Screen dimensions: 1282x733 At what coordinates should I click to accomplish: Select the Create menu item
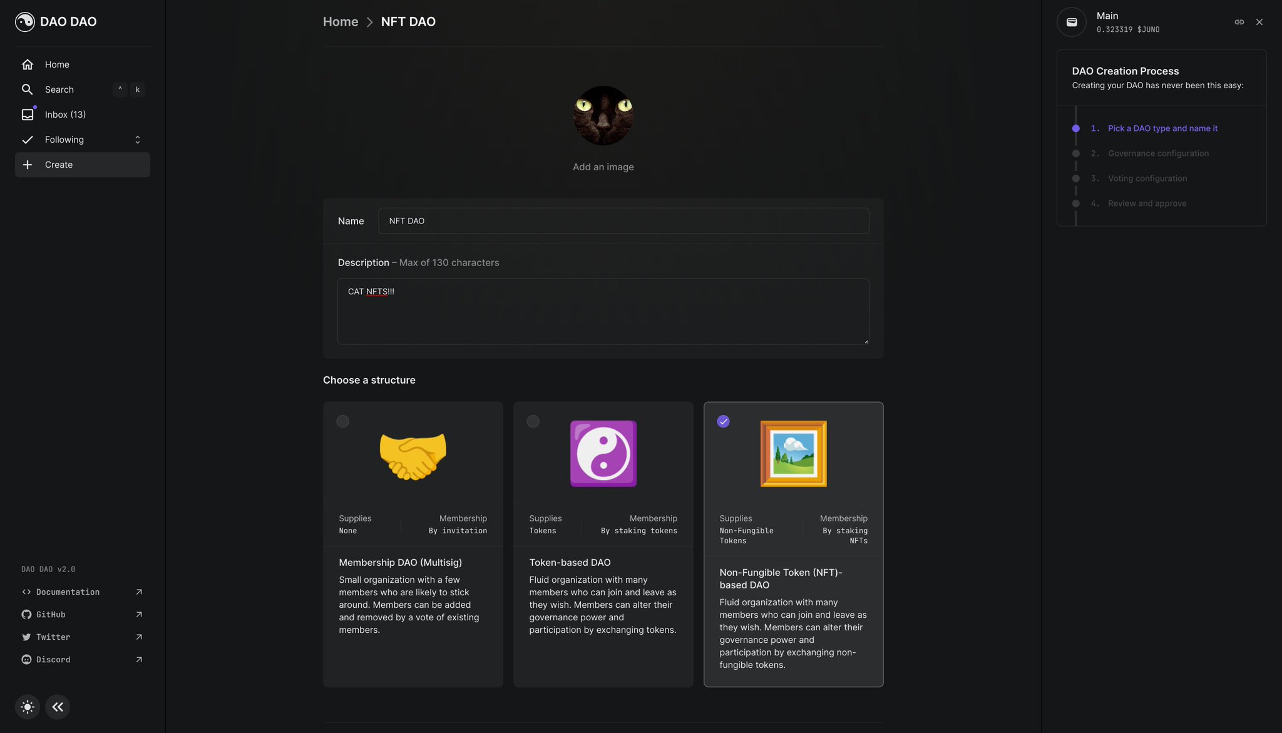point(59,165)
